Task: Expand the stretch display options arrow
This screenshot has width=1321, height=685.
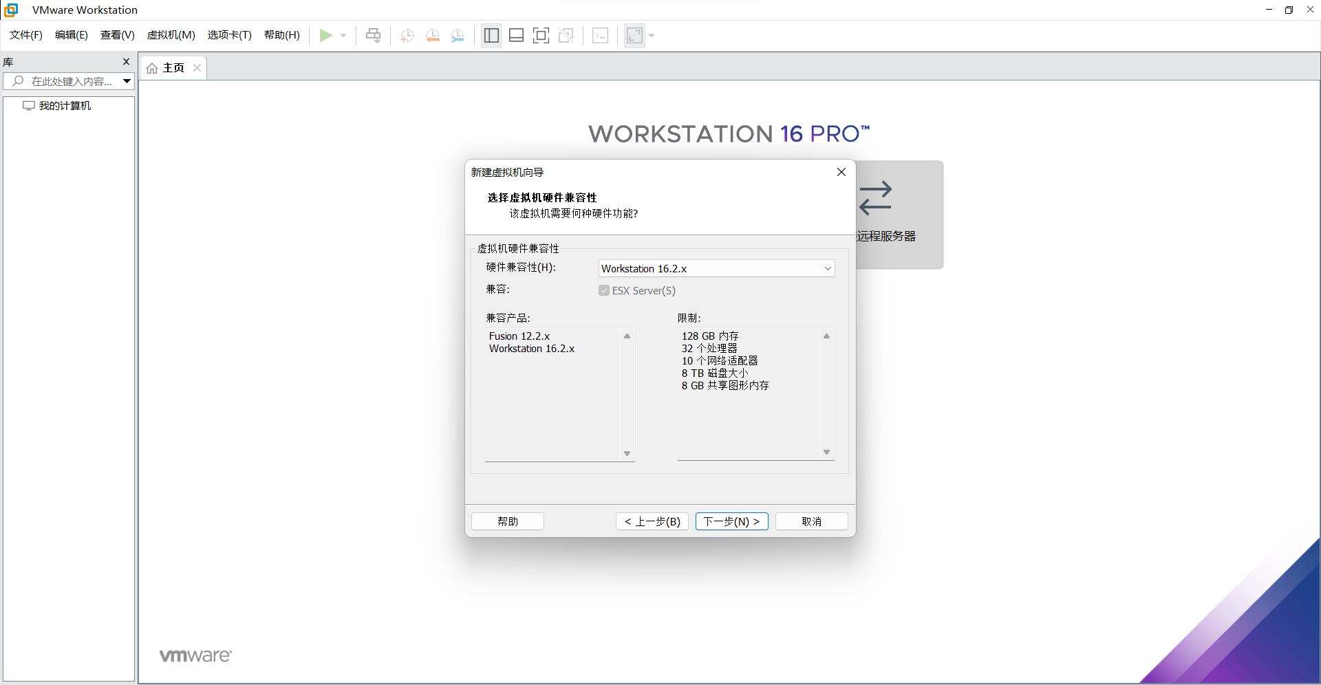Action: click(652, 35)
